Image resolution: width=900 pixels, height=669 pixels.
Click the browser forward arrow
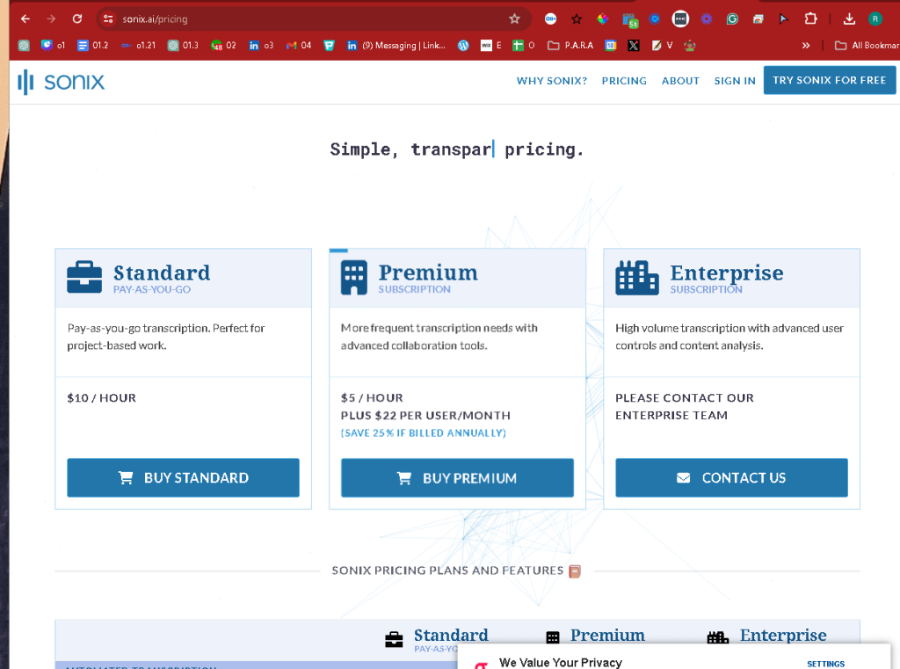click(x=51, y=19)
